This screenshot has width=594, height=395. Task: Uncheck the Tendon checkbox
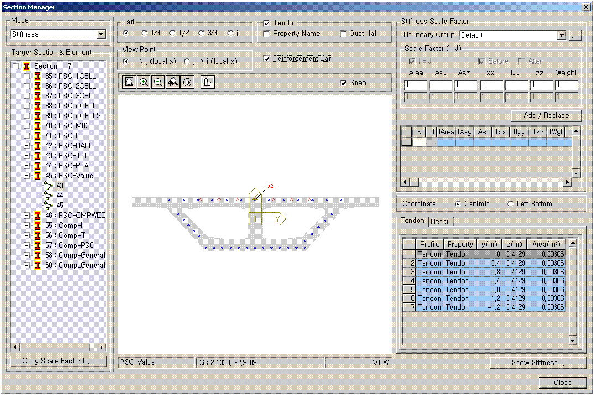click(x=267, y=23)
